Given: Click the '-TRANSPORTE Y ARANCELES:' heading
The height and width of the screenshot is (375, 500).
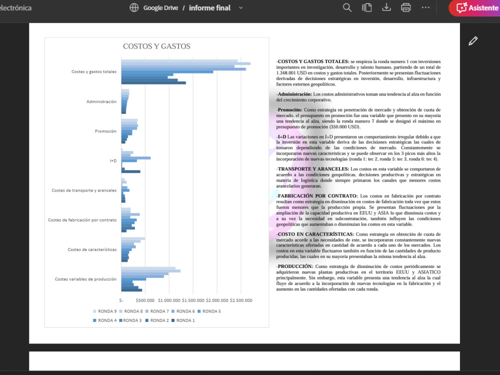Looking at the screenshot, I should 313,169.
